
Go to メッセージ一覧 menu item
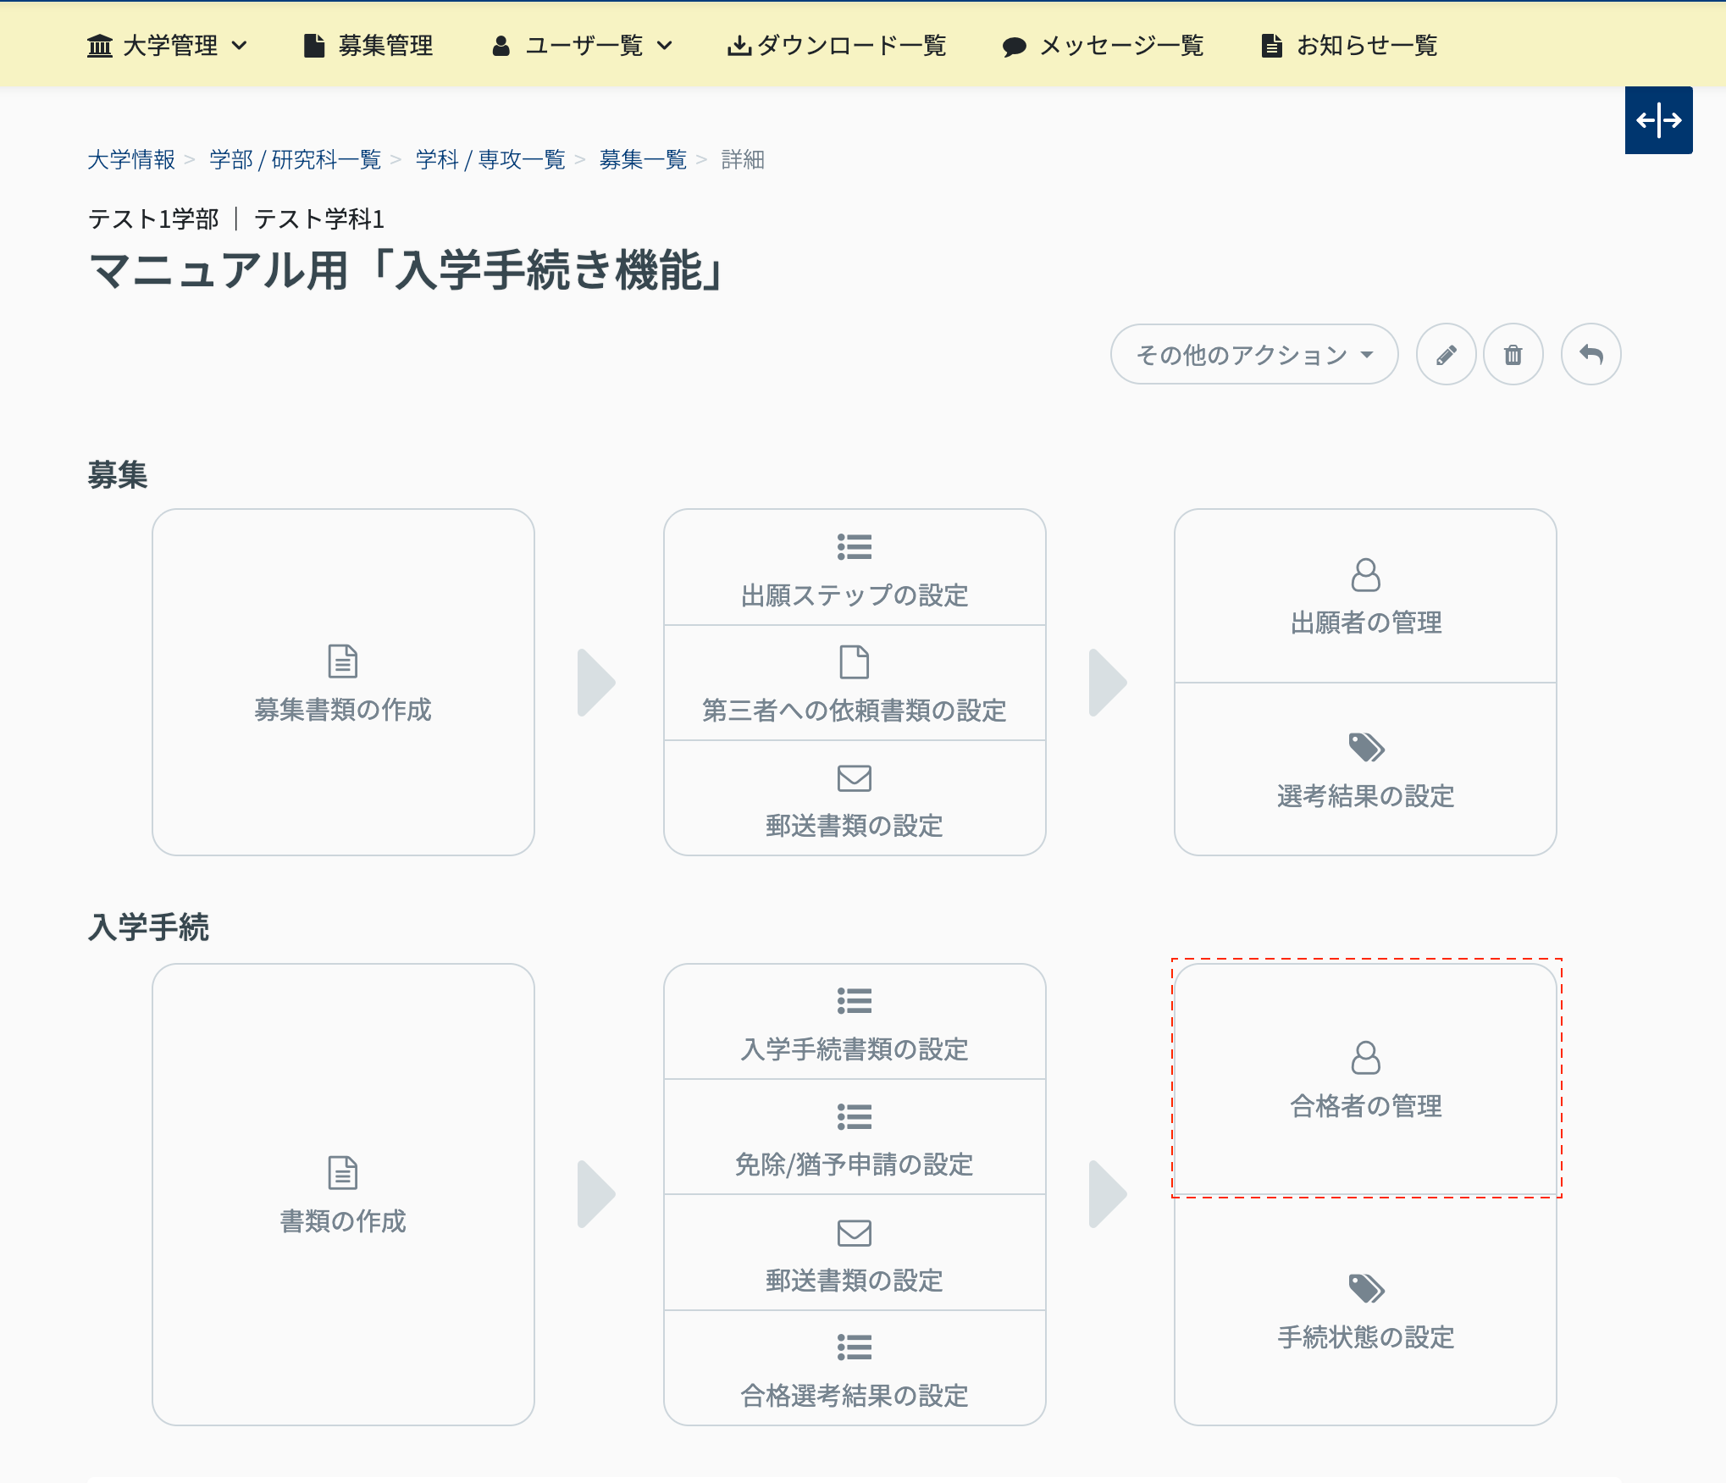pos(1103,46)
